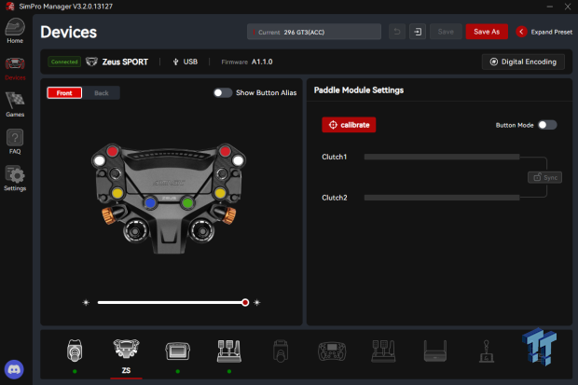The width and height of the screenshot is (578, 385).
Task: Open the Games sidebar section
Action: point(15,104)
